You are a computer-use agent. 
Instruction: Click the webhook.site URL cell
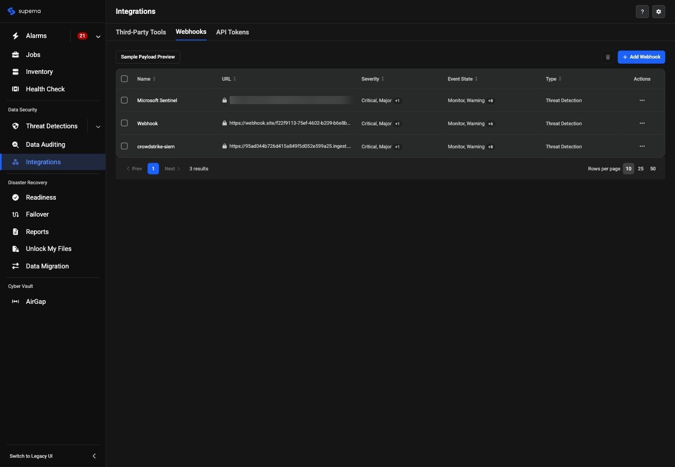[290, 123]
